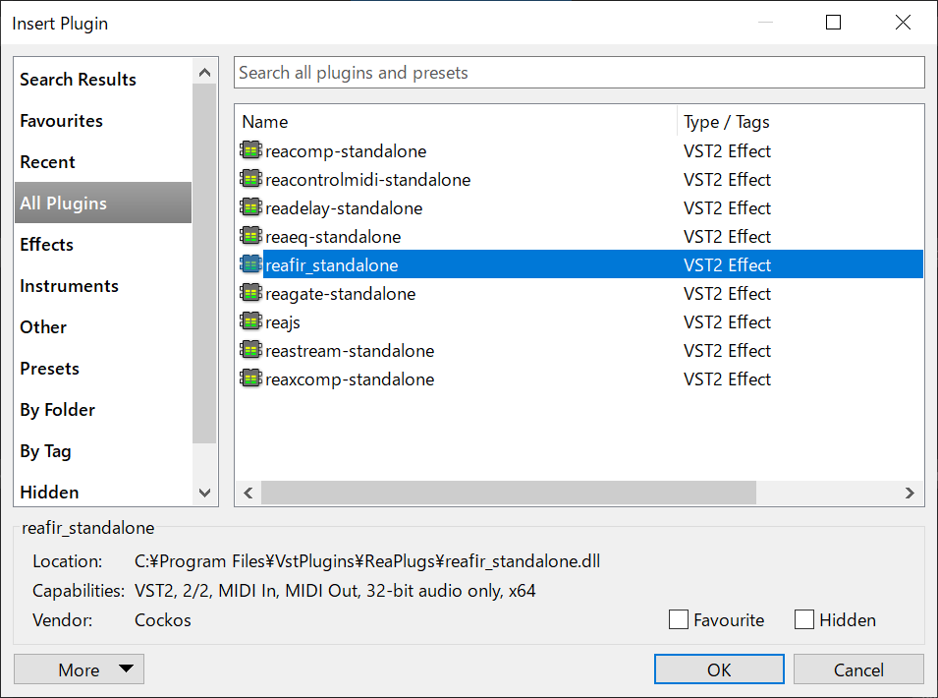Screen dimensions: 938x698
Task: Click the reaxcomp-standalone plugin icon
Action: (x=251, y=379)
